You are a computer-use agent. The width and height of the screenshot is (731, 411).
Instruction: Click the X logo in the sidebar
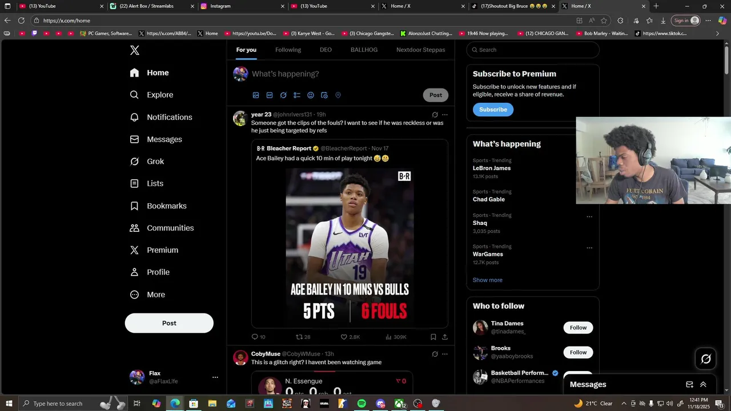(135, 50)
